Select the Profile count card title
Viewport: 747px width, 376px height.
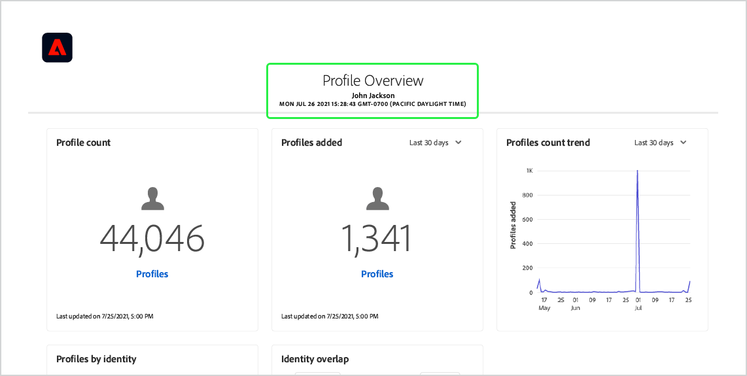point(84,143)
